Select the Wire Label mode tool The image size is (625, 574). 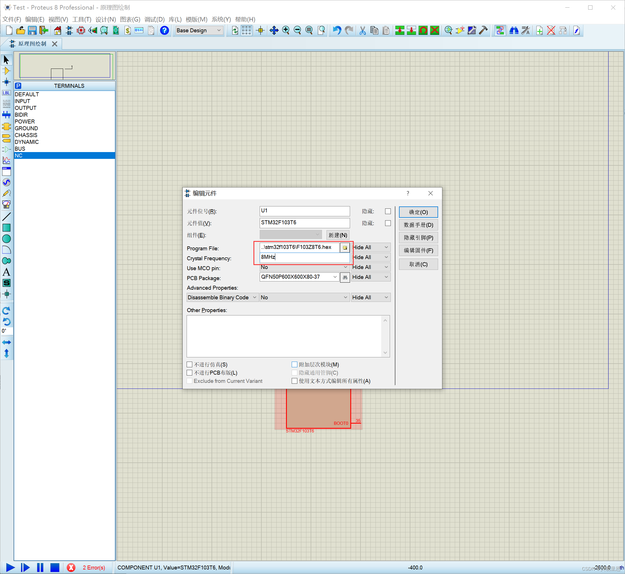[x=6, y=93]
